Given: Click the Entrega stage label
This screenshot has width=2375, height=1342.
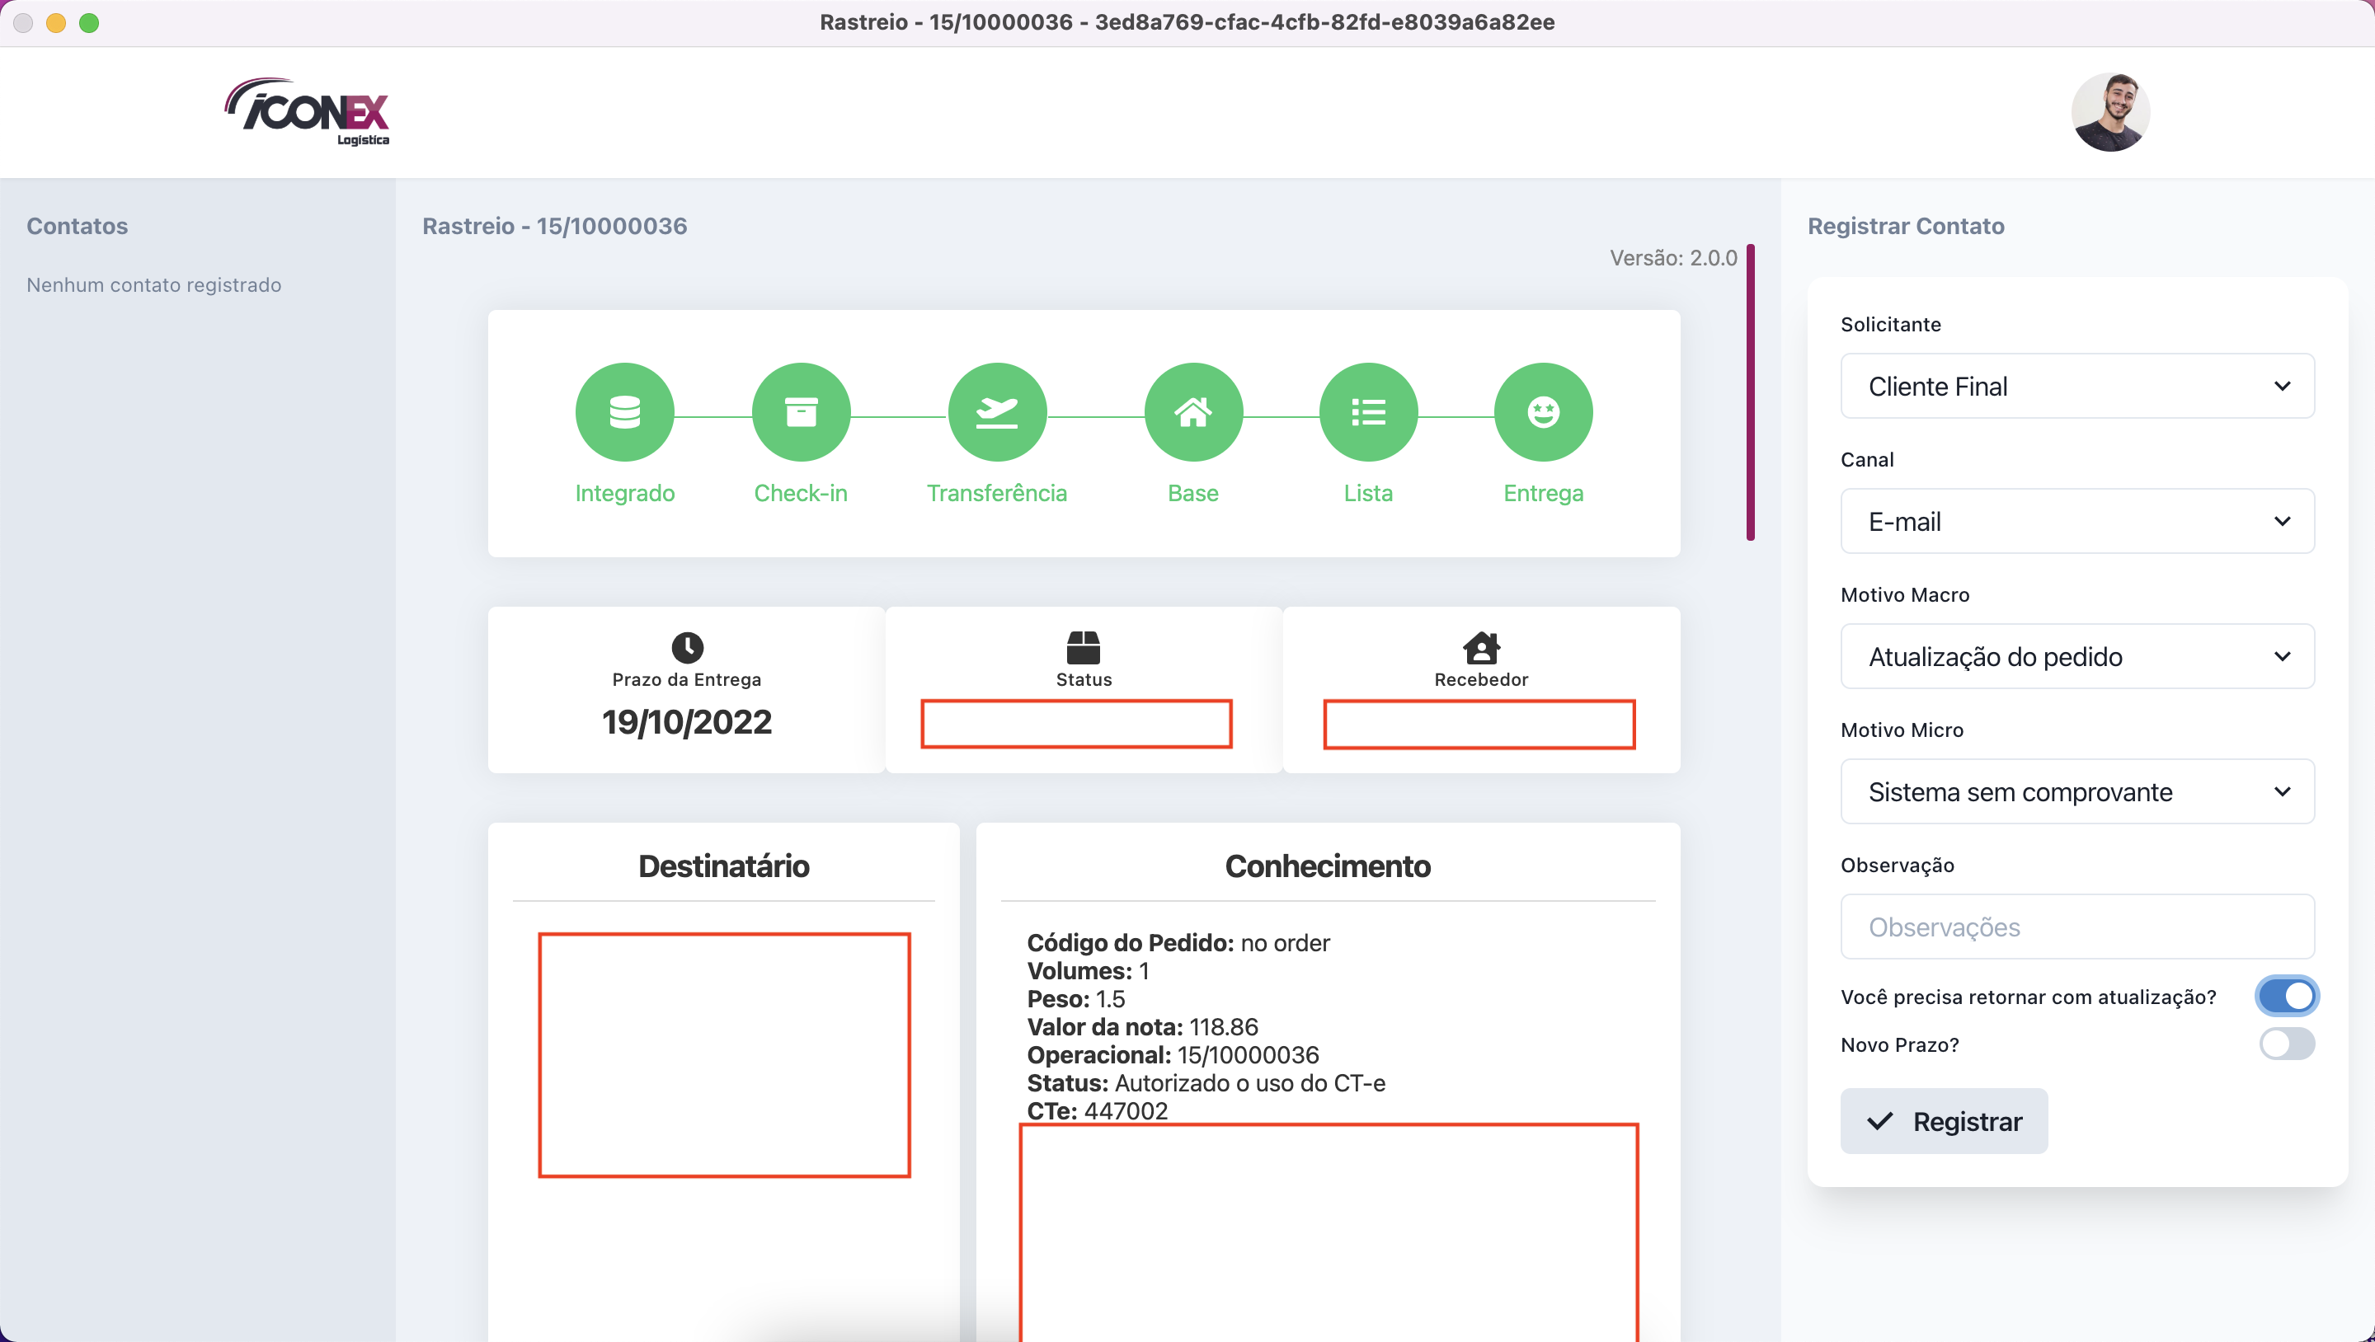Looking at the screenshot, I should 1544,493.
